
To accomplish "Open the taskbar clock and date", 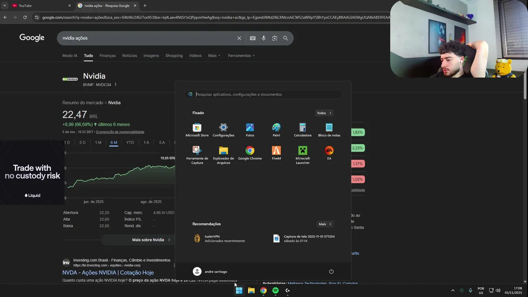I will coord(513,290).
